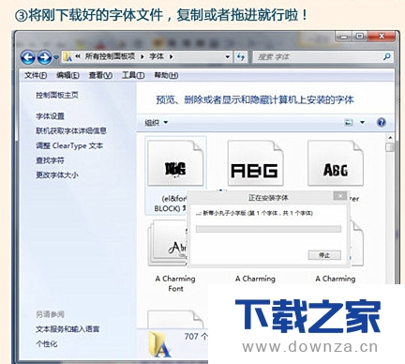Select the (el&font BLOCK) font thumbnail
Screen dimensions: 405x364
click(x=175, y=163)
